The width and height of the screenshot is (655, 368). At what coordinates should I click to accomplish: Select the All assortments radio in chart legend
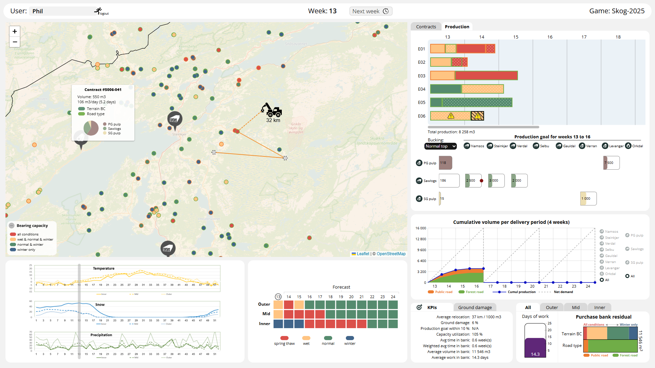point(627,276)
